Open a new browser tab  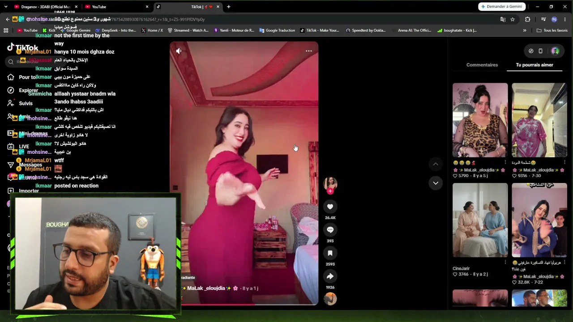(228, 7)
